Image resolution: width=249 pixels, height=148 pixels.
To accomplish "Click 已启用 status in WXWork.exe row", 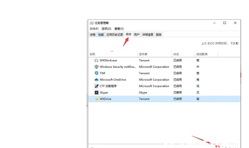I will pyautogui.click(x=178, y=60).
